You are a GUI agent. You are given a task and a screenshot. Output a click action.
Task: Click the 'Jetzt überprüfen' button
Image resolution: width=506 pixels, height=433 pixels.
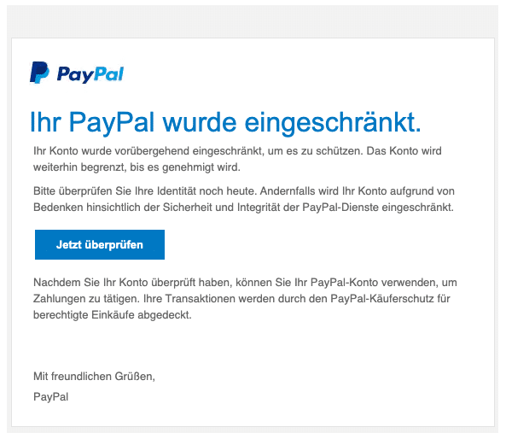[100, 244]
